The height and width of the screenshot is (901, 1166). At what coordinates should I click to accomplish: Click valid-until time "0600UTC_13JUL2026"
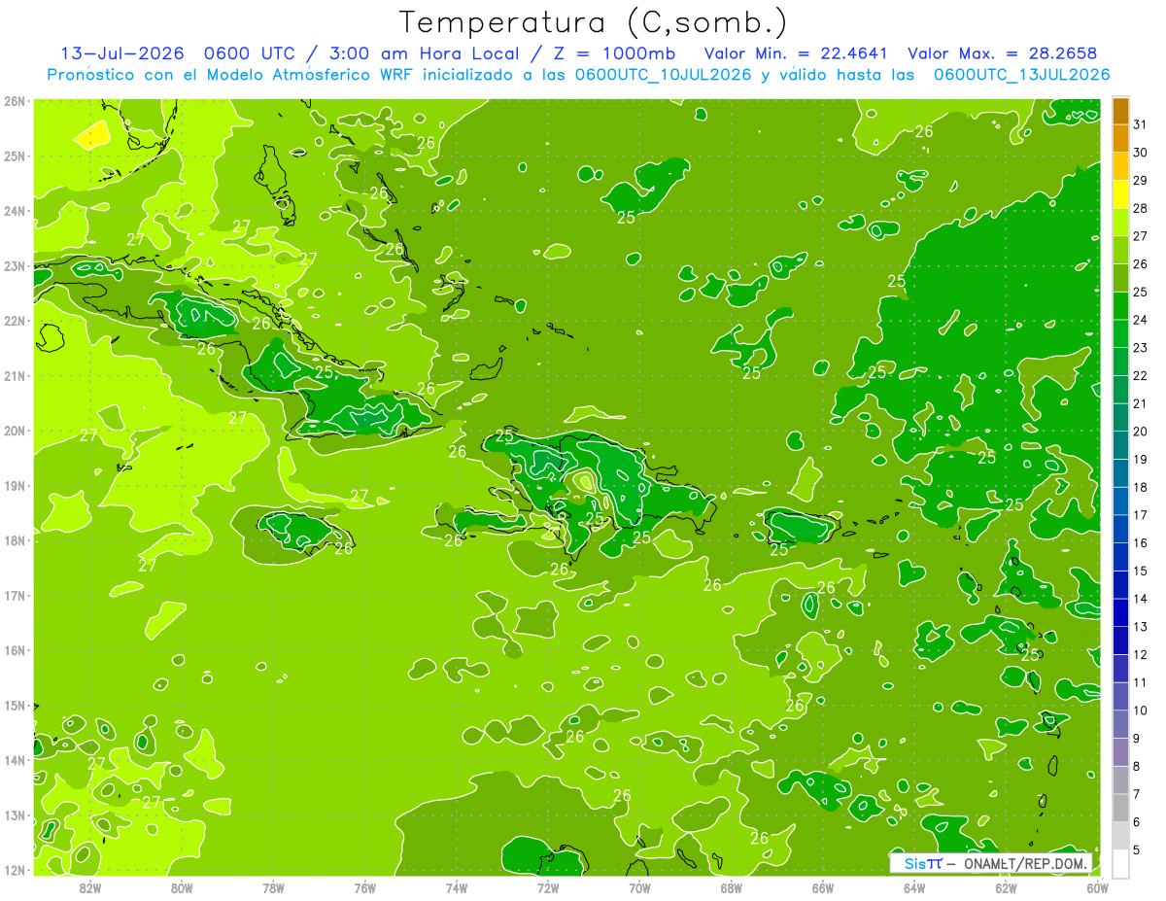coord(1021,74)
